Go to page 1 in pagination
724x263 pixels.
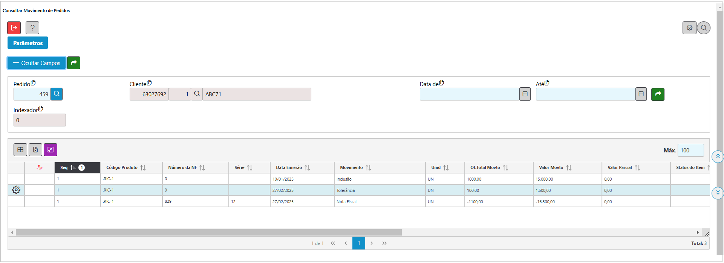coord(359,243)
